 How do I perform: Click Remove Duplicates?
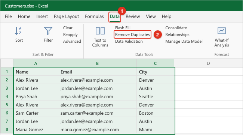click(132, 34)
